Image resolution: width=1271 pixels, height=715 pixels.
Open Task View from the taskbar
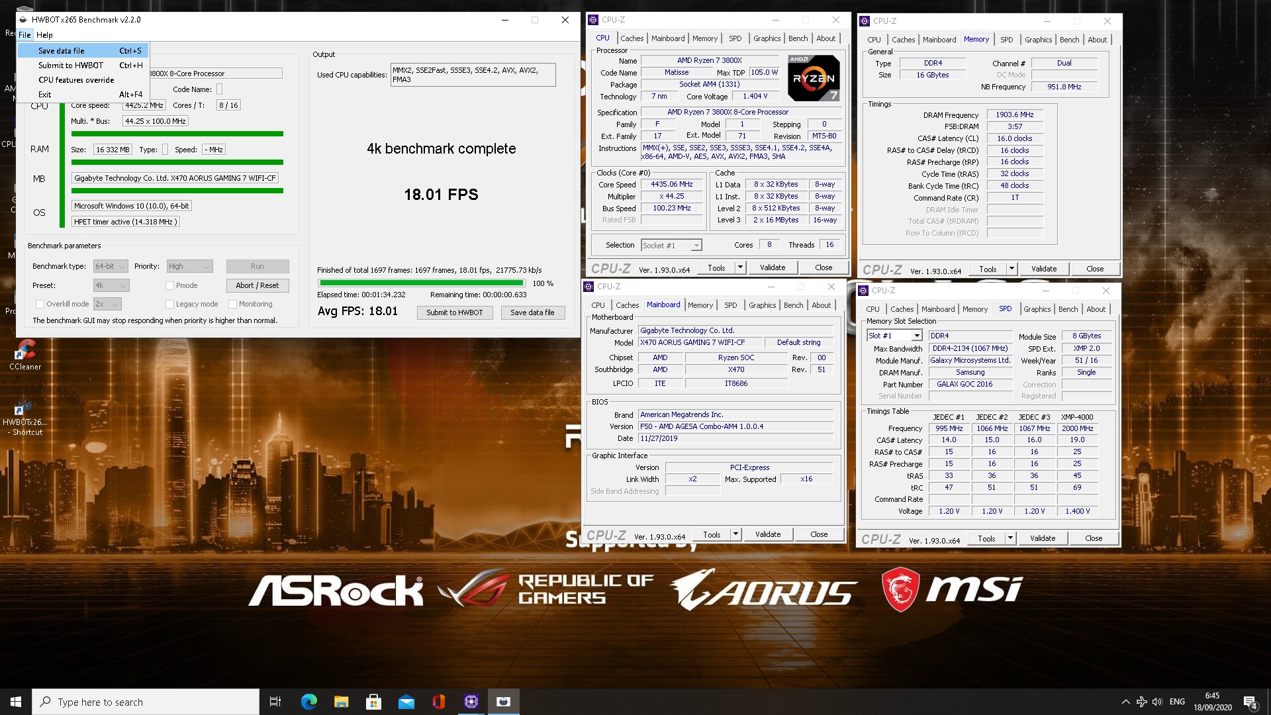(x=275, y=702)
